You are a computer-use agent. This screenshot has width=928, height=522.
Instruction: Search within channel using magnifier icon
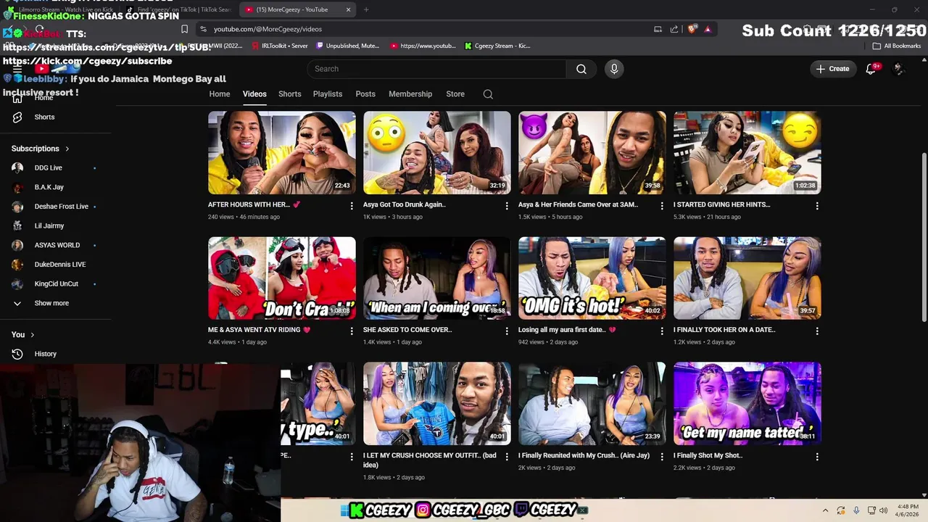[488, 94]
